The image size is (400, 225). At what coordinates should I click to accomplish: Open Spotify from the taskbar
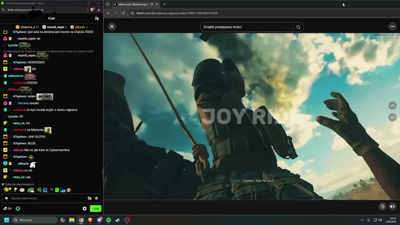(108, 220)
